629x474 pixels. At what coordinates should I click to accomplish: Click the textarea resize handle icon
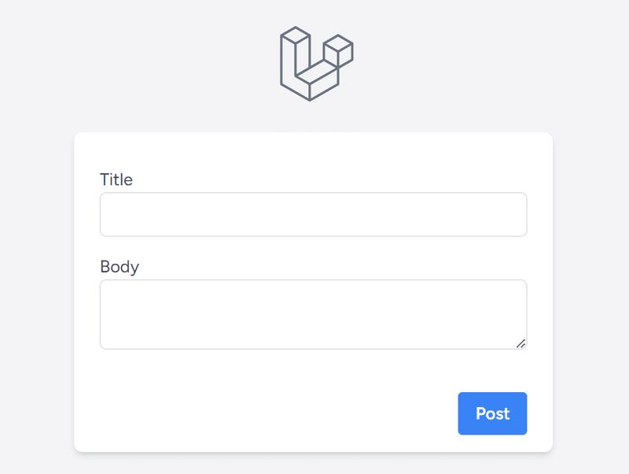[x=520, y=343]
